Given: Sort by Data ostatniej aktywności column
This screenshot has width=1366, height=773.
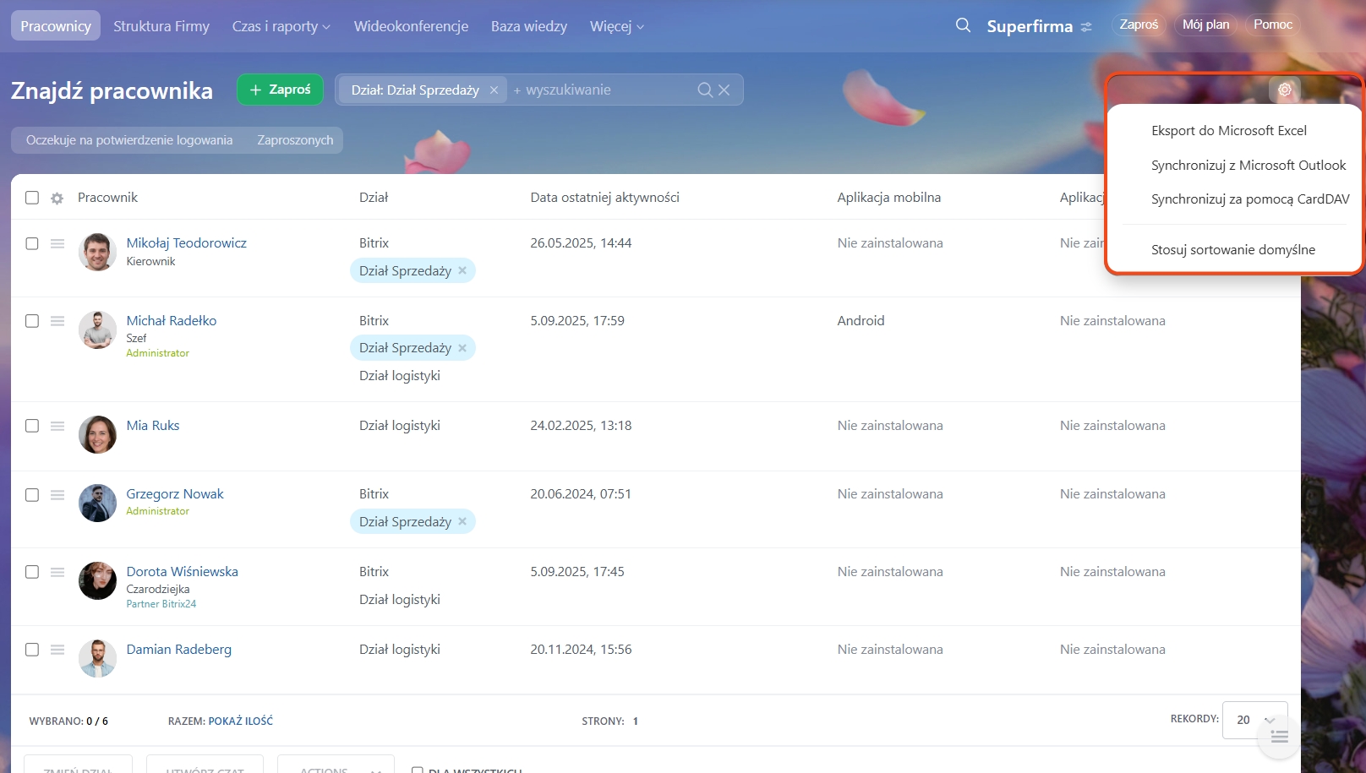Looking at the screenshot, I should [605, 198].
